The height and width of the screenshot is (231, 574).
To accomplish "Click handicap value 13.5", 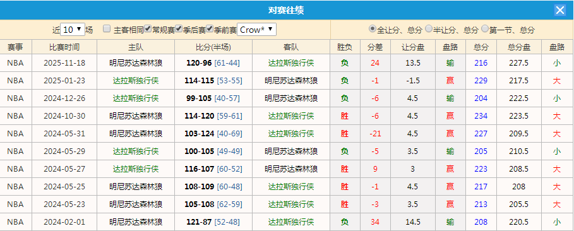I will (x=413, y=63).
